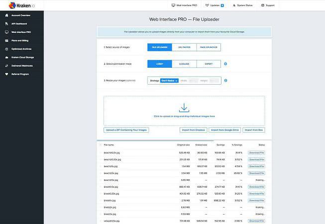The height and width of the screenshot is (224, 325).
Task: Click the help icon beside resize options
Action: (226, 80)
